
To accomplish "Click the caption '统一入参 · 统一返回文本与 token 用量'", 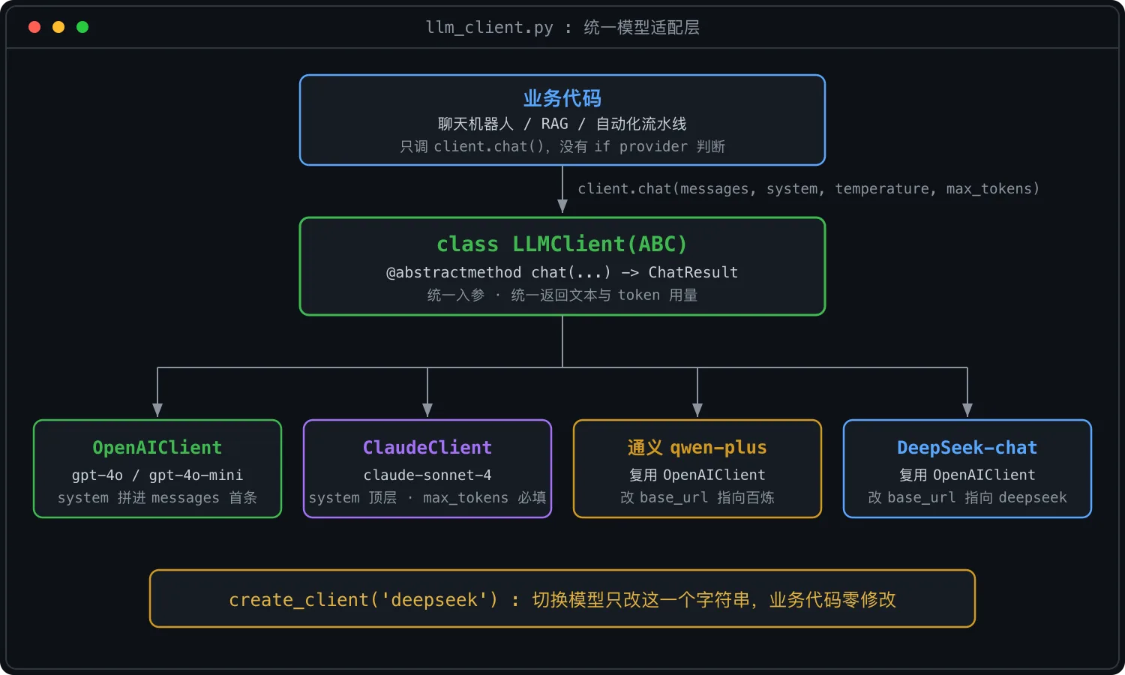I will 562,295.
